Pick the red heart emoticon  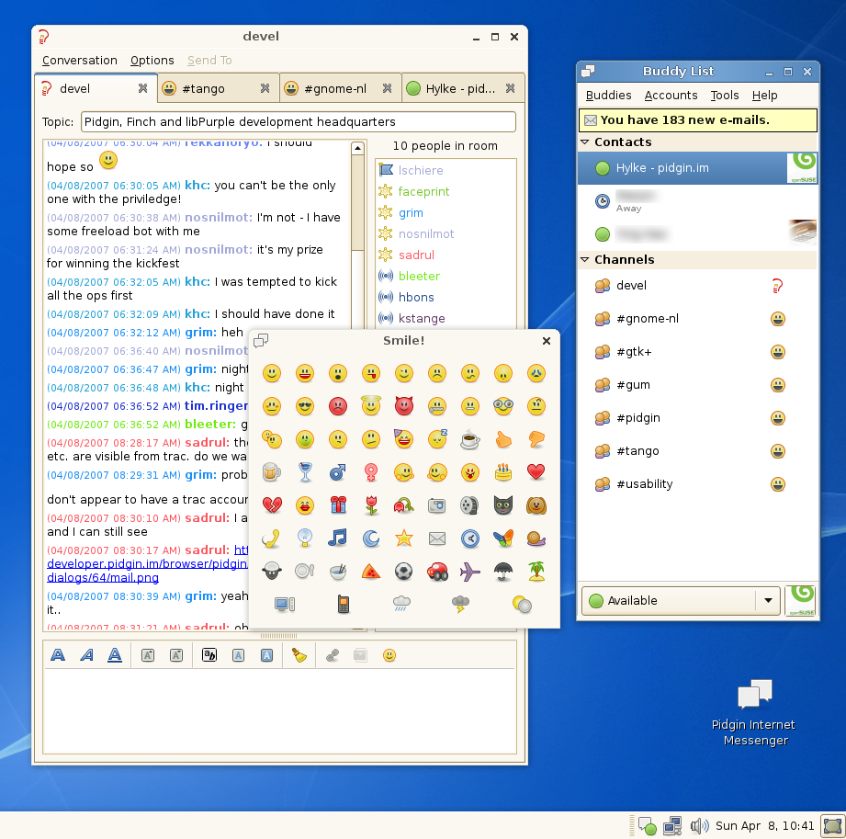(x=536, y=472)
